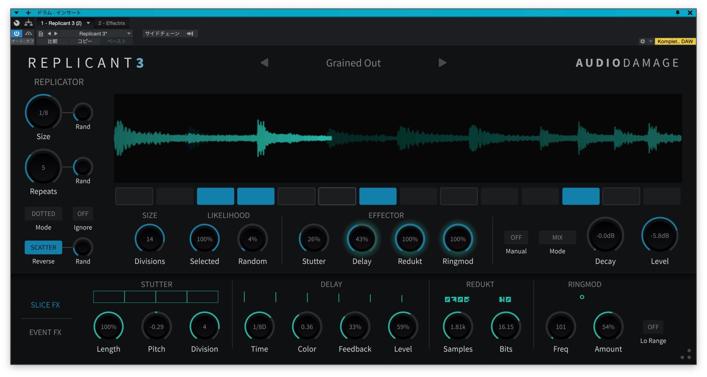Switch to the EVENT FX tab

[x=46, y=332]
